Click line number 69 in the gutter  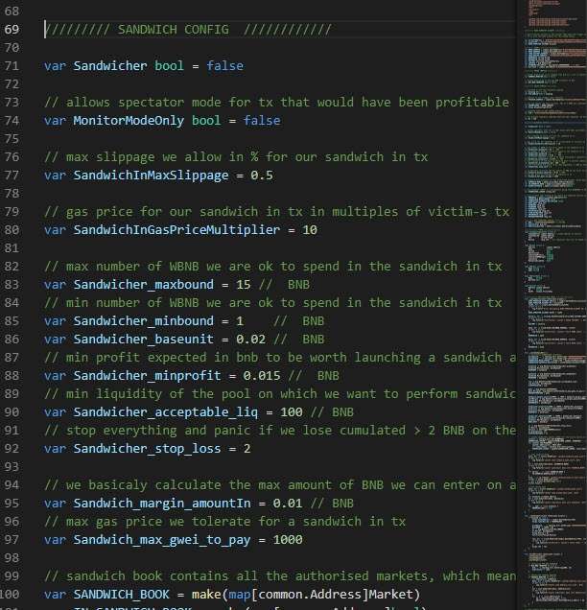[12, 29]
